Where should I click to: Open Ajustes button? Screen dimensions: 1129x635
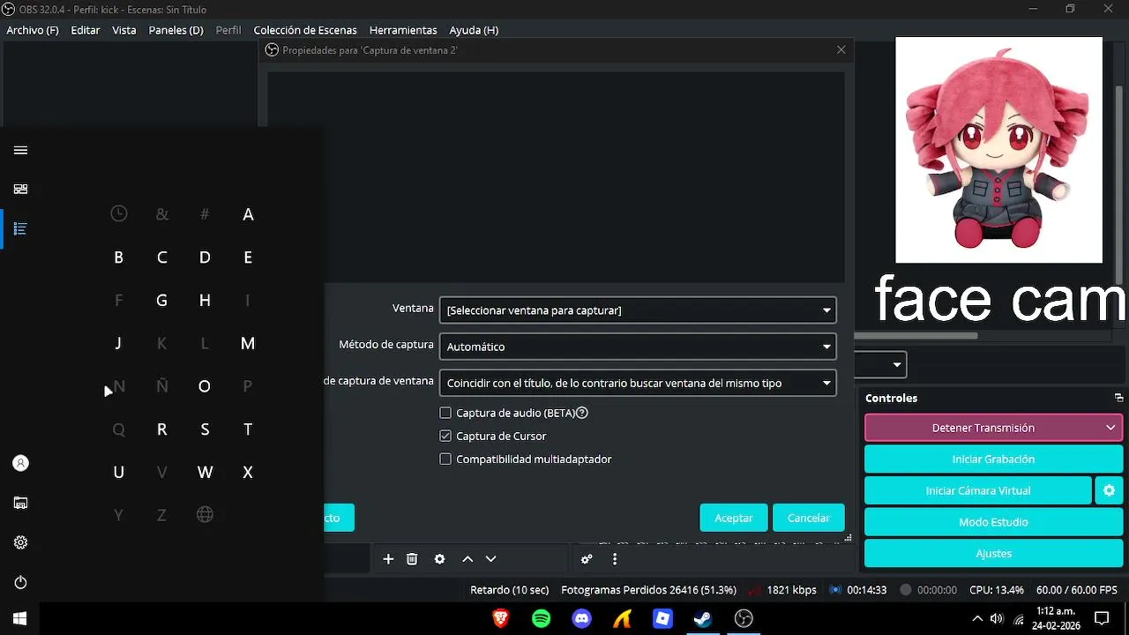click(993, 553)
